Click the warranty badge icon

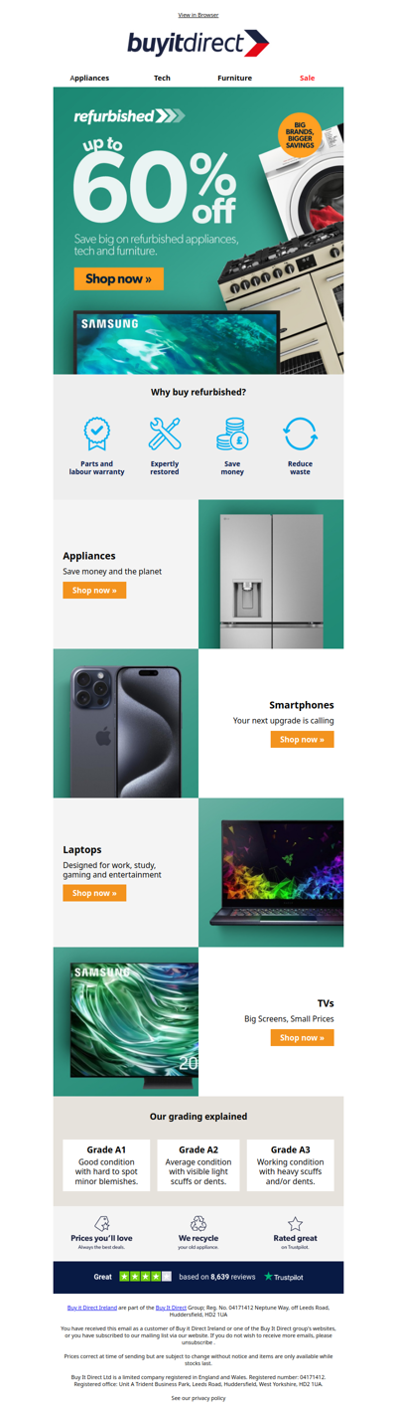[96, 434]
